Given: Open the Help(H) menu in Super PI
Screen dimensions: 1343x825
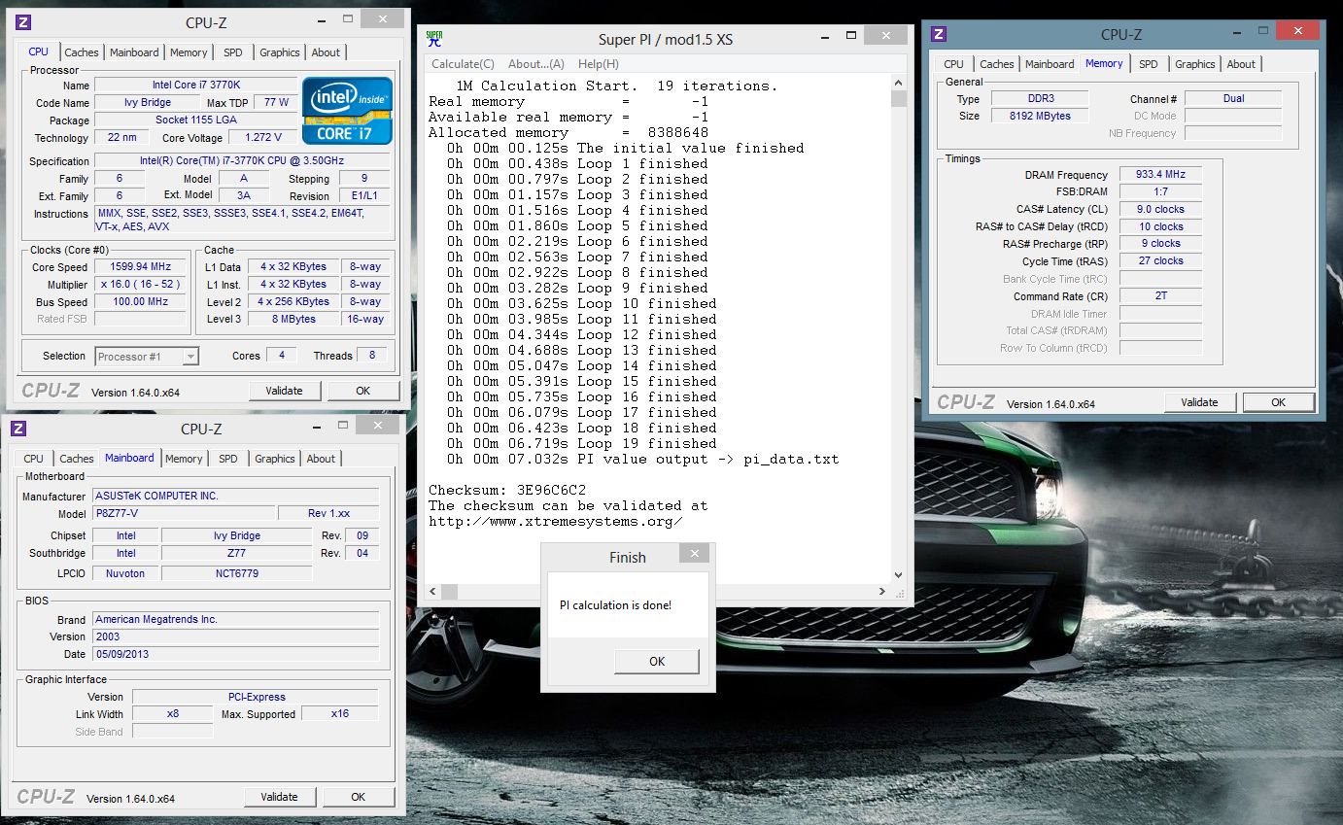Looking at the screenshot, I should (598, 64).
